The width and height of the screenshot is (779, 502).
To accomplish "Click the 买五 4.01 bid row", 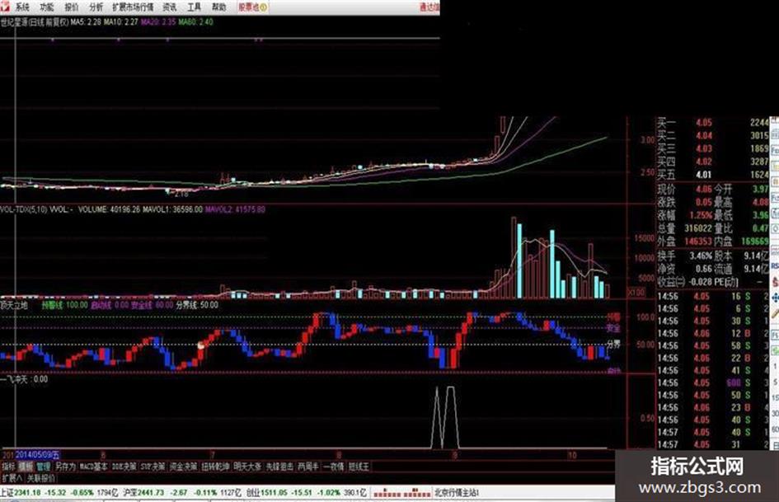I will tap(712, 175).
